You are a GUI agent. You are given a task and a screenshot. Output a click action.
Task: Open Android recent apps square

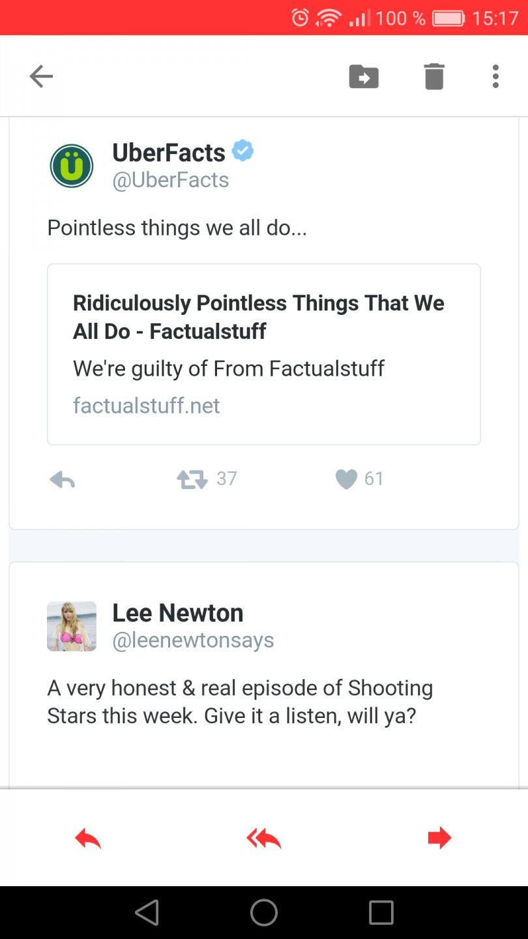[x=381, y=913]
